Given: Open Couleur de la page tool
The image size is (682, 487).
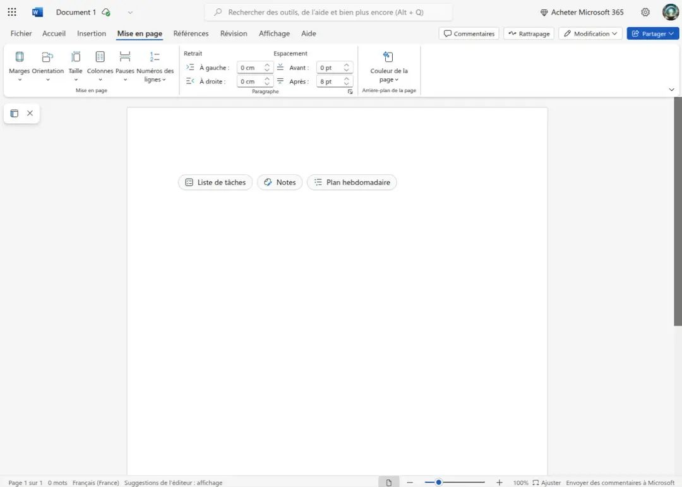Looking at the screenshot, I should (x=389, y=66).
